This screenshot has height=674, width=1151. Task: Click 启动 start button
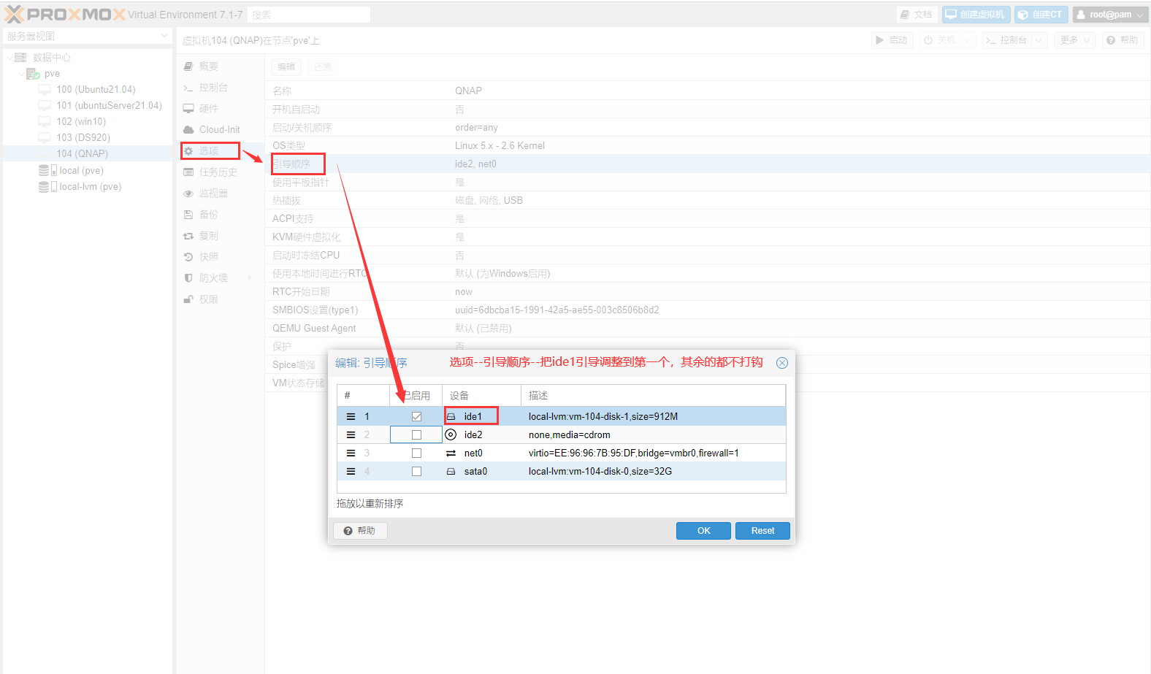pyautogui.click(x=892, y=40)
